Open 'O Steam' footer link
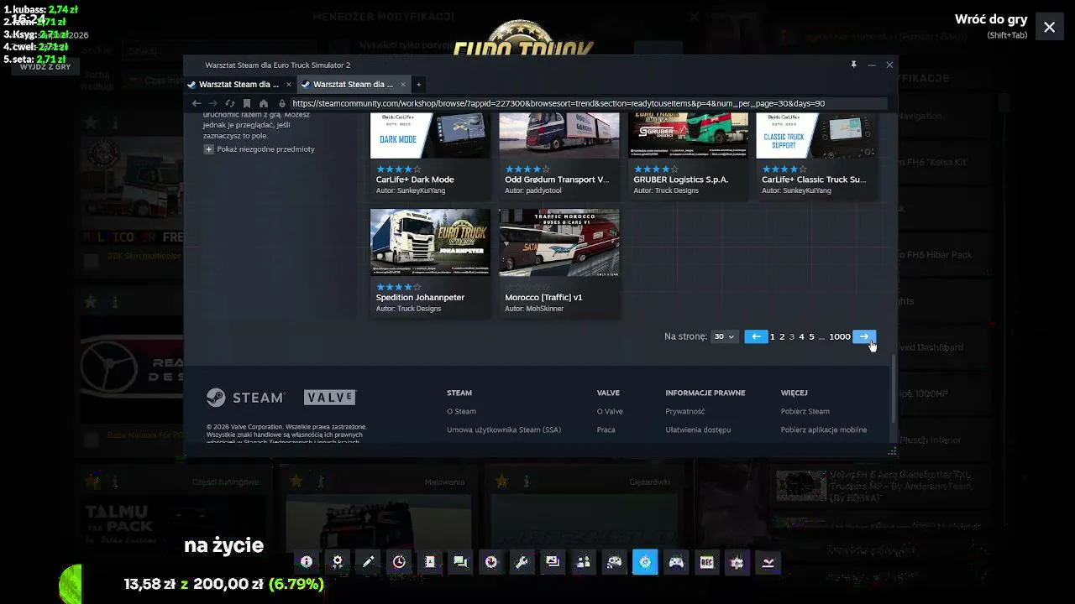1075x604 pixels. point(461,411)
